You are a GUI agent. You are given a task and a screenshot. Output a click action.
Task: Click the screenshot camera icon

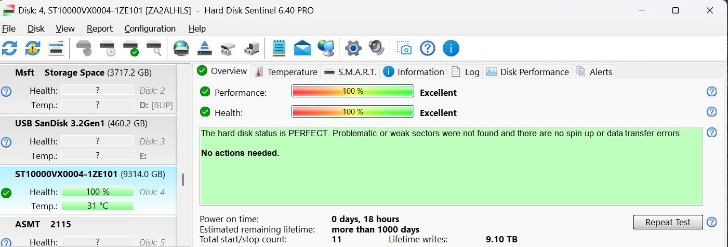click(x=404, y=49)
